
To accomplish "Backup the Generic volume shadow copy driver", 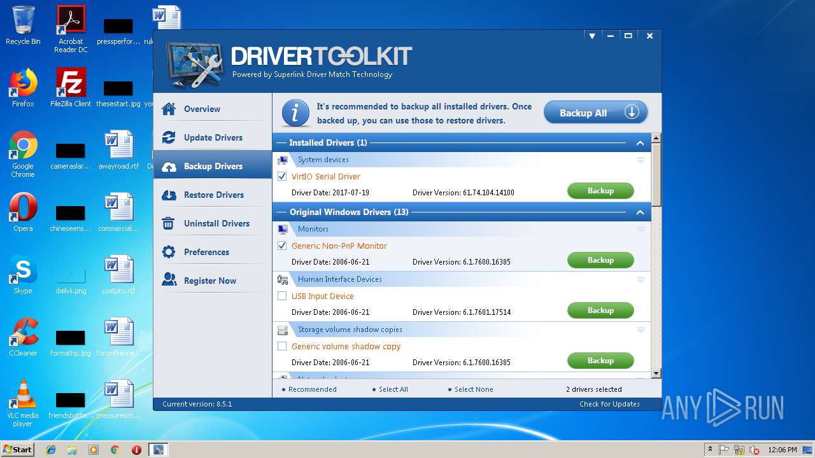I will [x=600, y=361].
